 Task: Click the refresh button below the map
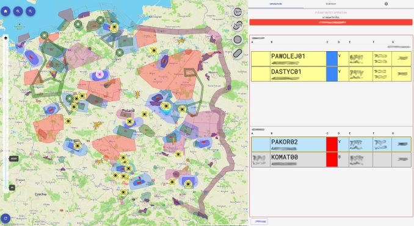(x=5, y=219)
